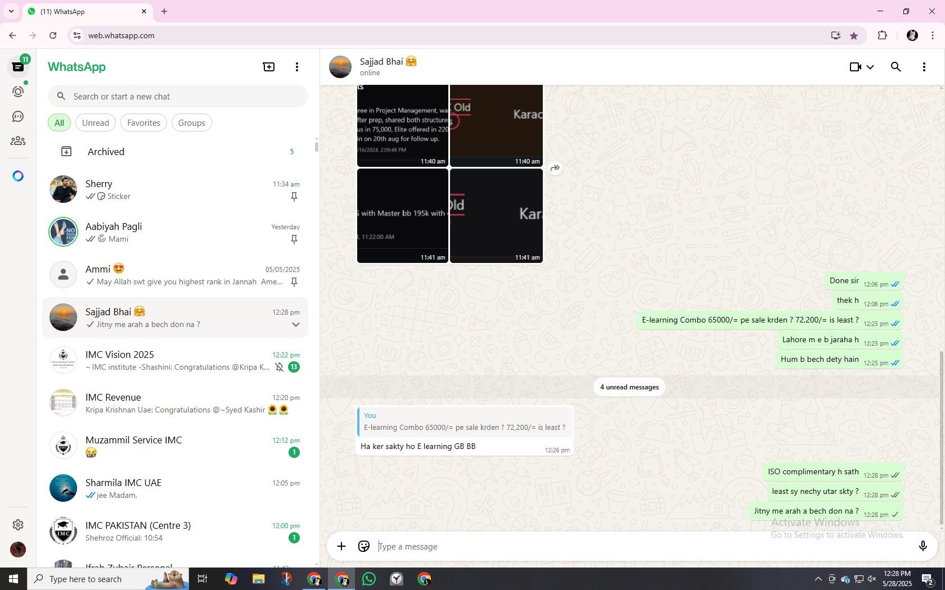
Task: Click the pin icon on Aabiyah Pagli chat
Action: (294, 239)
